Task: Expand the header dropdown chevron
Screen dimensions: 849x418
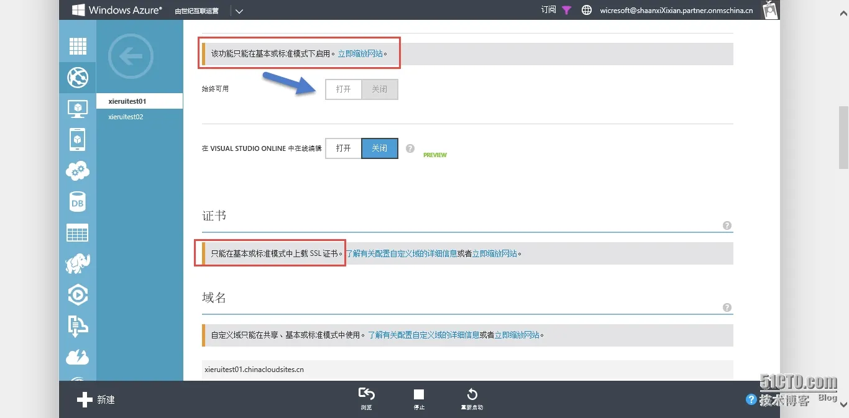Action: tap(239, 11)
